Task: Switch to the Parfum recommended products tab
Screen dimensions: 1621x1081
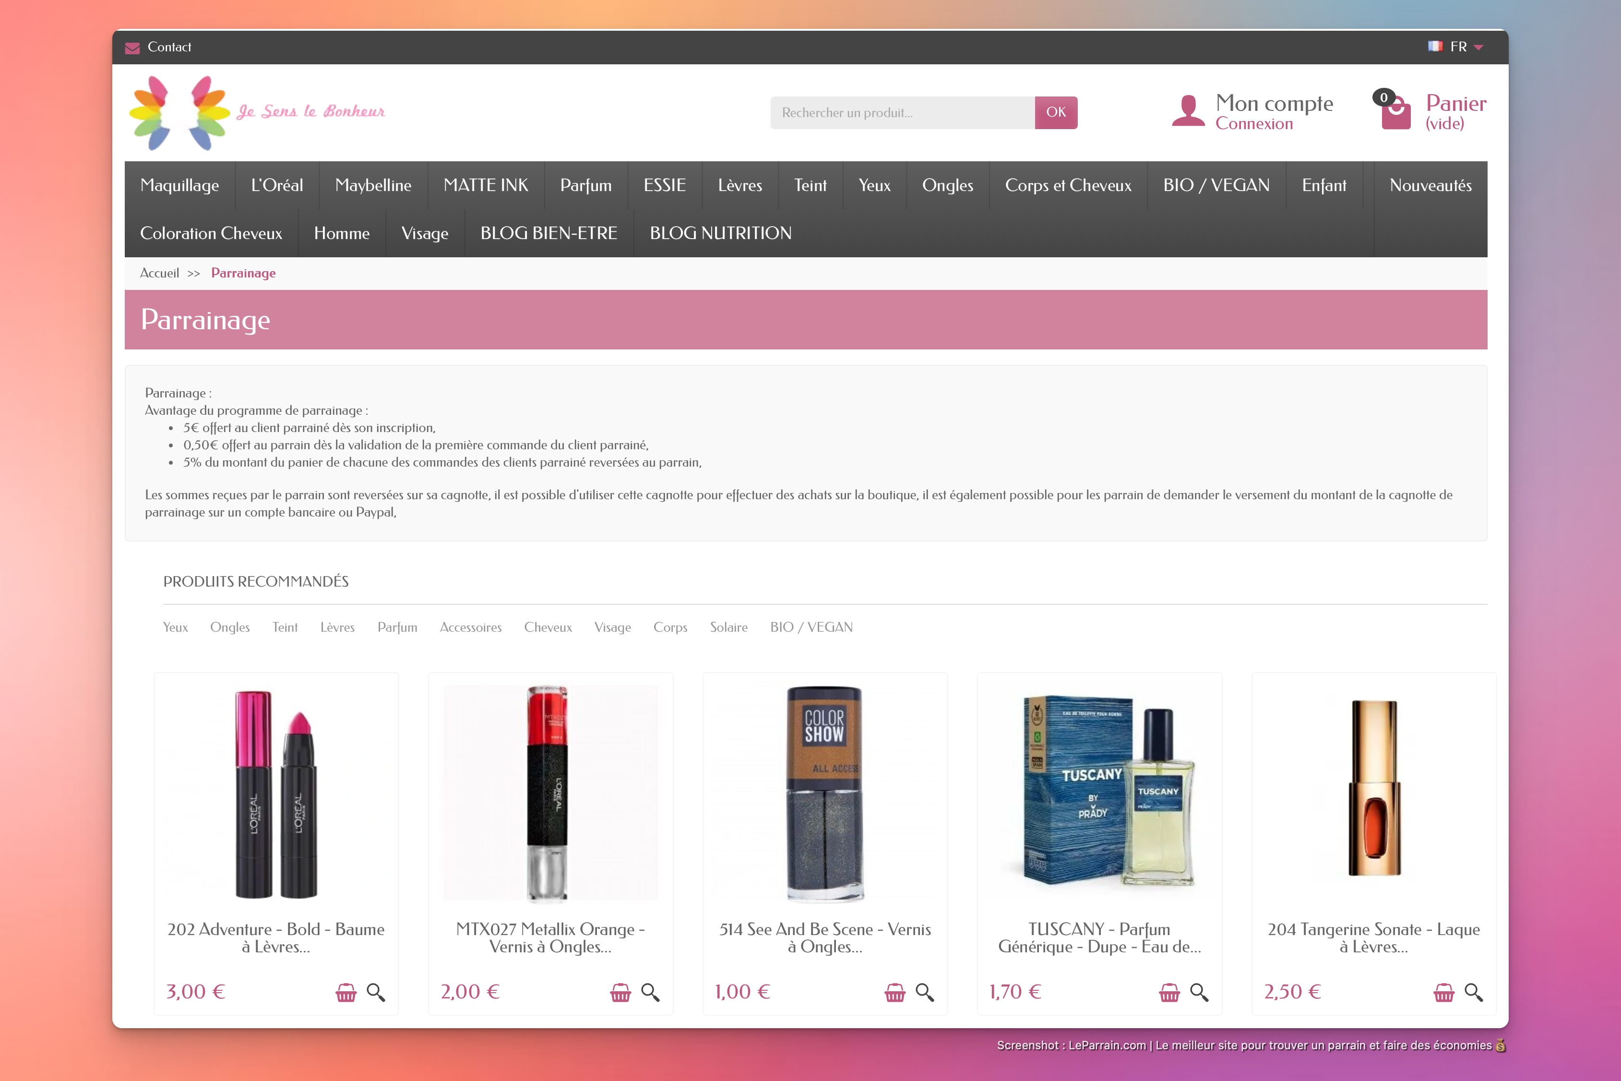Action: [x=397, y=627]
